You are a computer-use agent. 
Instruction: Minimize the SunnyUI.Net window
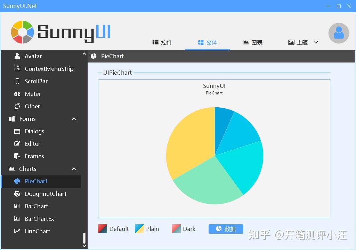tap(328, 6)
